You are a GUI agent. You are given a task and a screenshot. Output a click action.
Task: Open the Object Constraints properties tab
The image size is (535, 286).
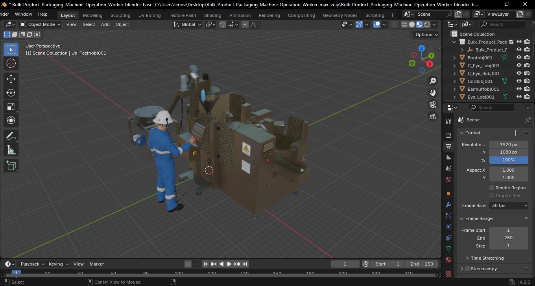pos(448,238)
